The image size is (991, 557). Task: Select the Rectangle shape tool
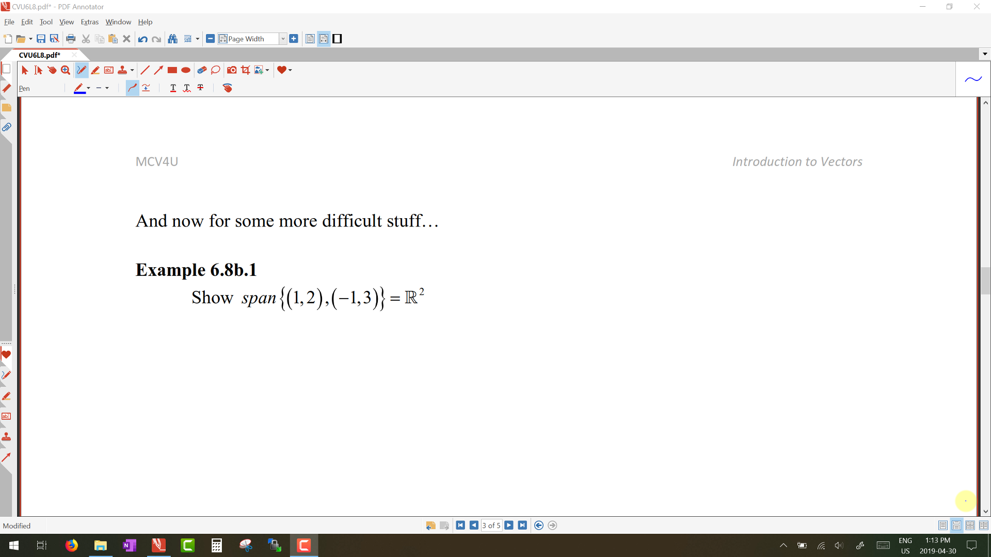pyautogui.click(x=172, y=70)
